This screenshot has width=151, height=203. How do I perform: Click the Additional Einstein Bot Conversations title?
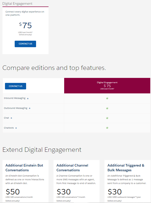point(24,168)
